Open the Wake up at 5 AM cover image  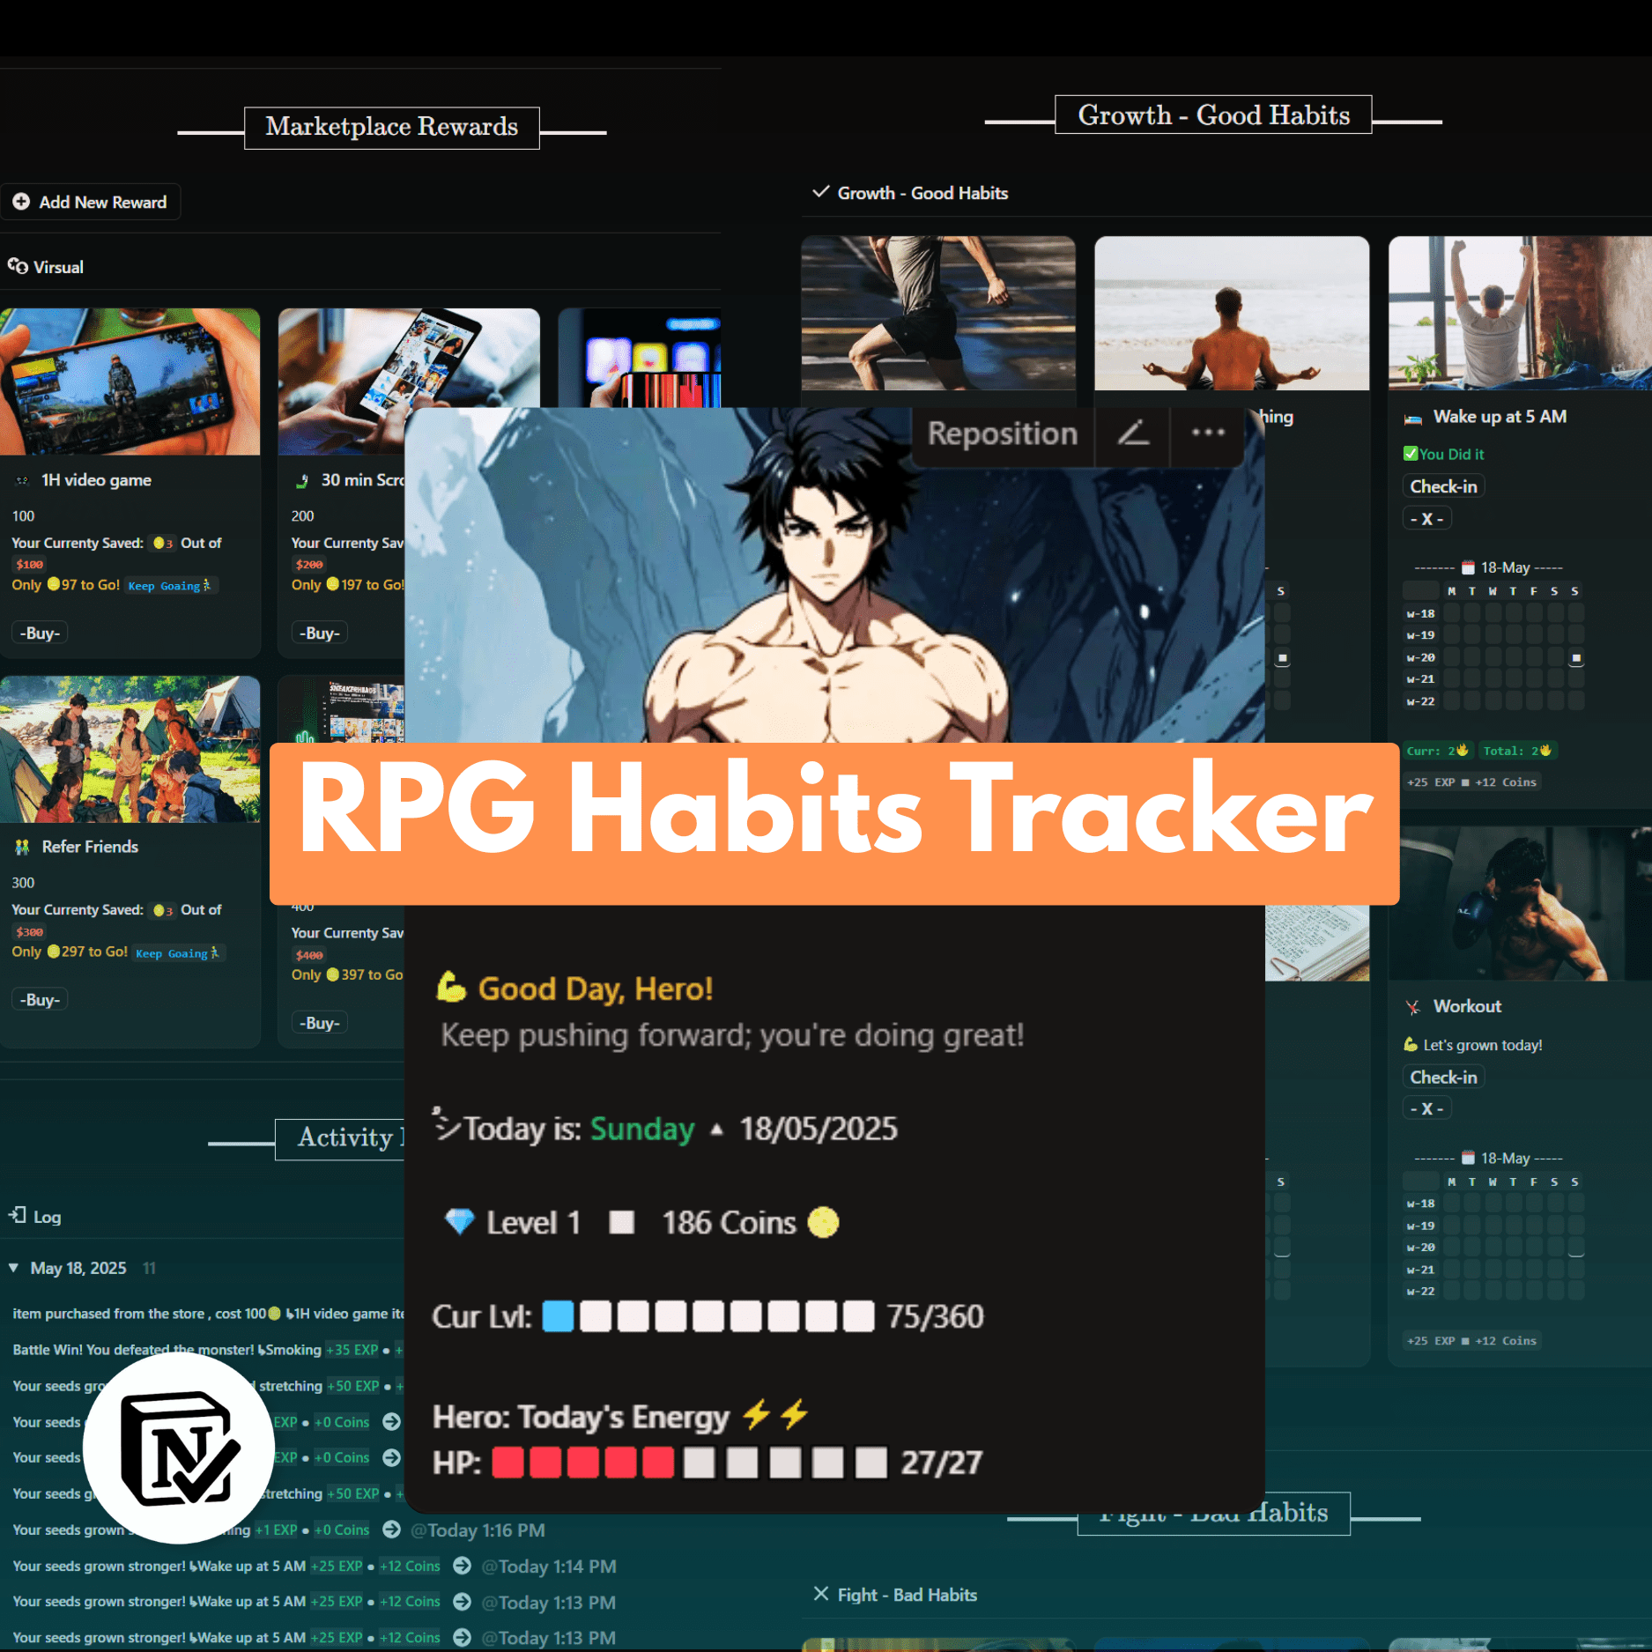coord(1520,313)
